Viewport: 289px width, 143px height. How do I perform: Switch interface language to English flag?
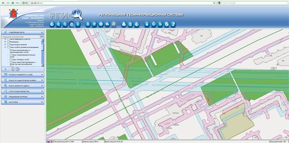click(51, 142)
